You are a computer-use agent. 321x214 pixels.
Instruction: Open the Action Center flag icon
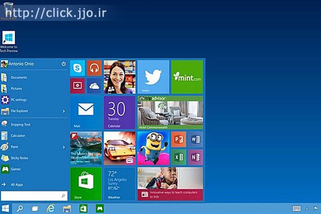click(x=316, y=209)
